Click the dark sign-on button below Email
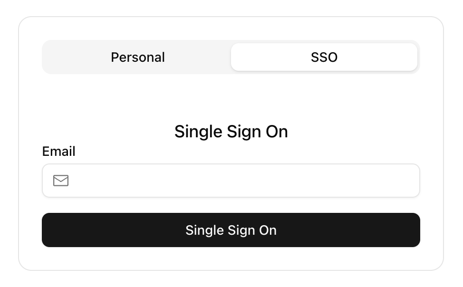Viewport: 463px width, 287px height. 231,230
